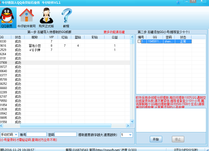Open the 手动打码 dropdown
The width and height of the screenshot is (209, 151).
(x=9, y=135)
